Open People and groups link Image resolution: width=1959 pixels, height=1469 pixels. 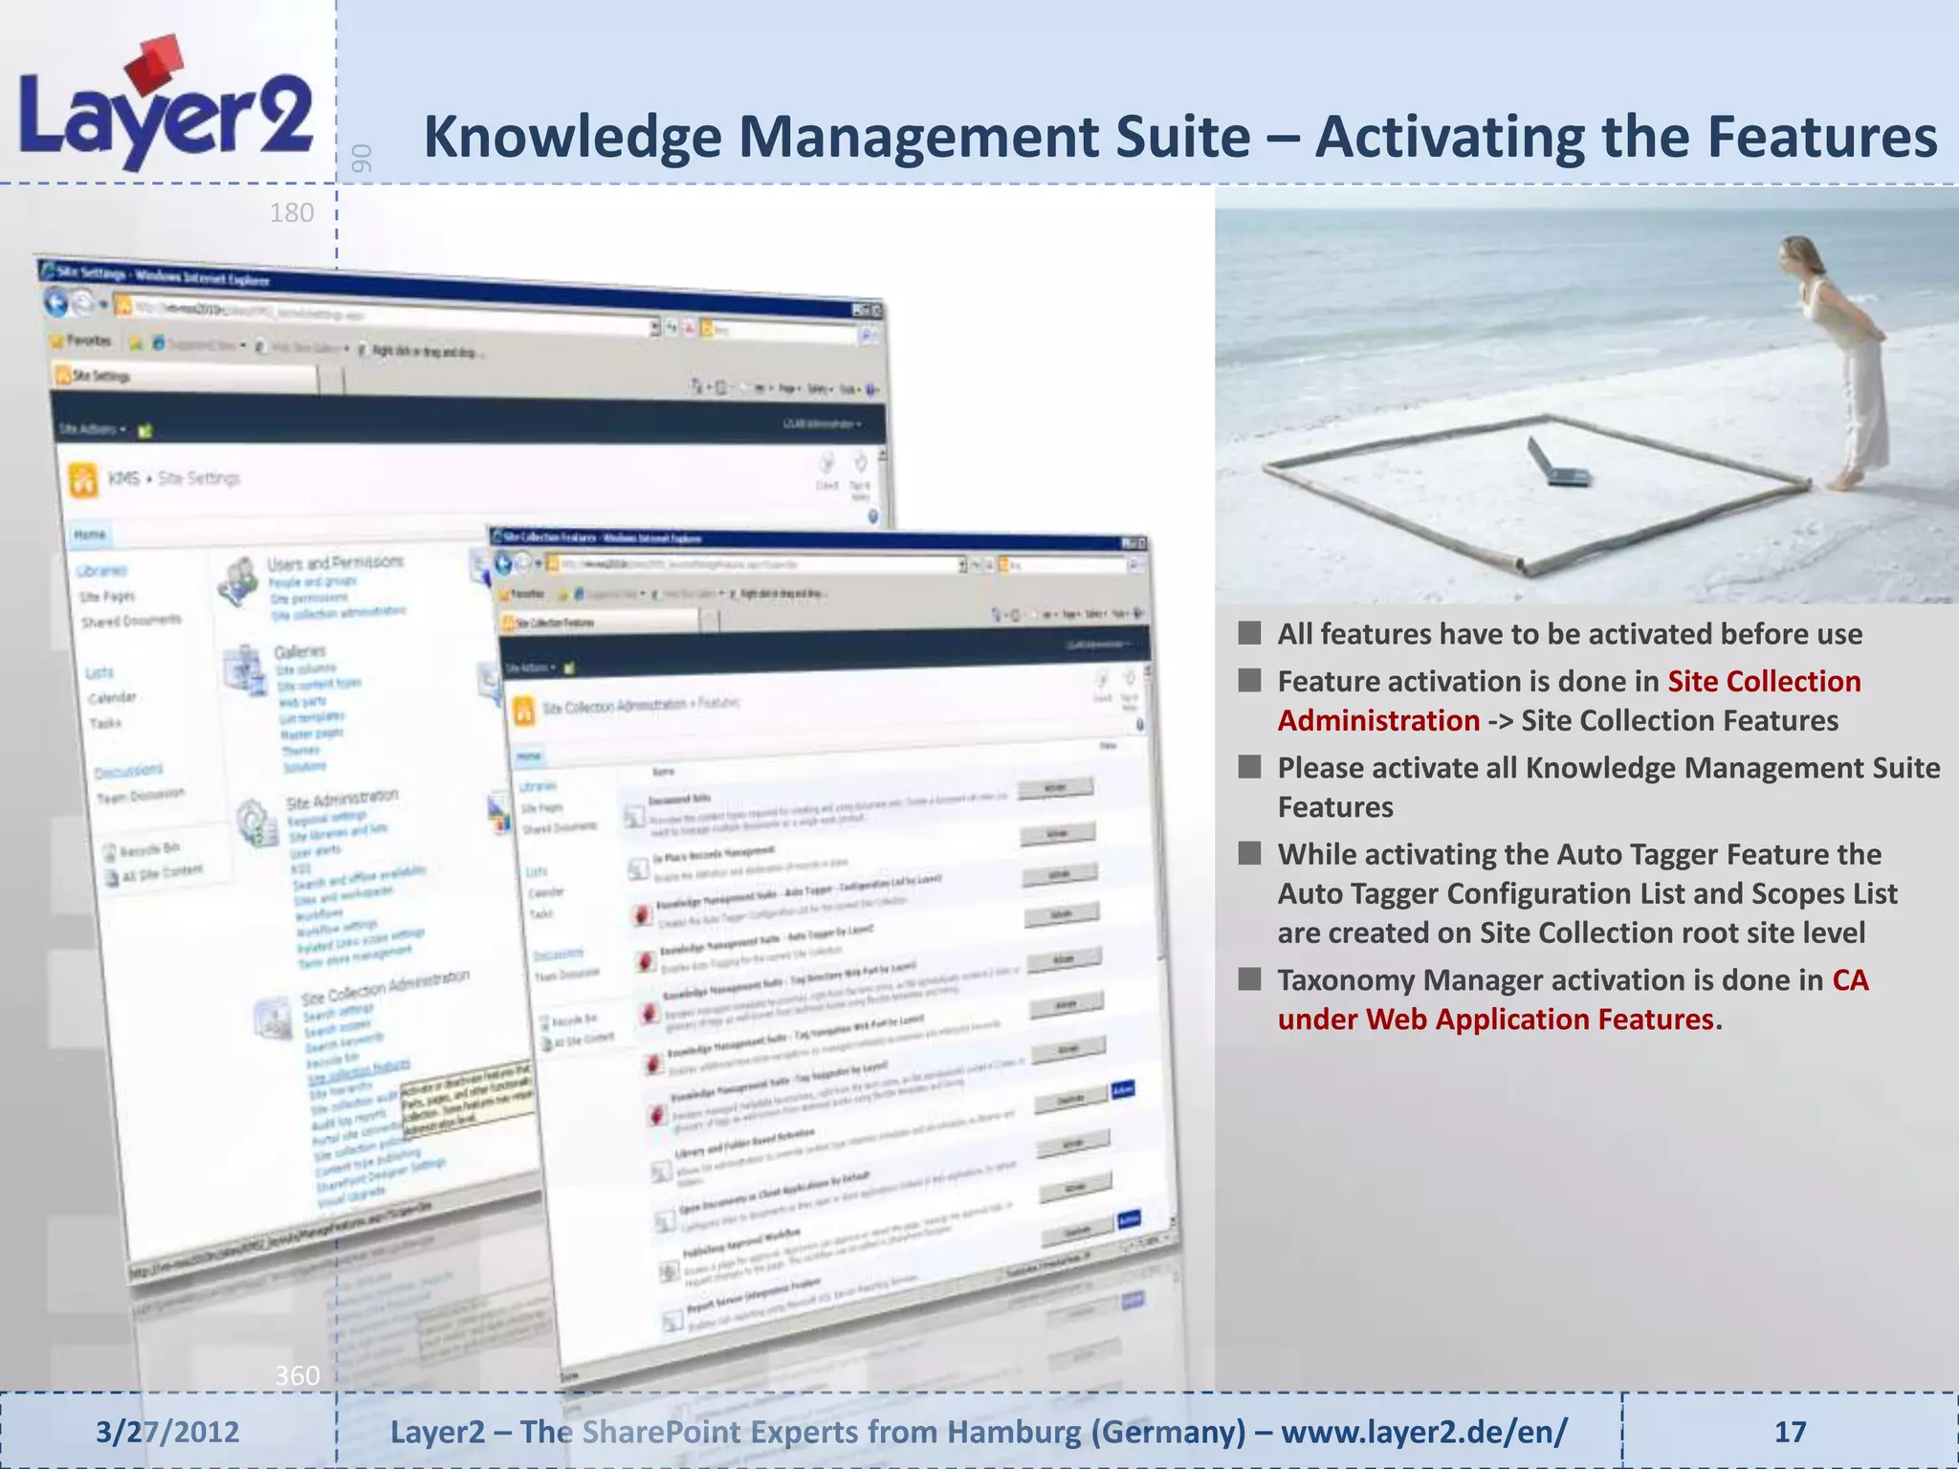coord(312,581)
